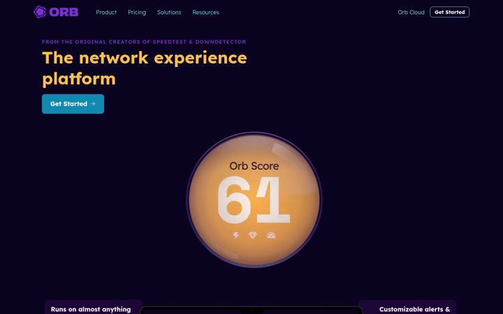Click 'The network experience platform' headline
503x314 pixels.
pyautogui.click(x=145, y=68)
